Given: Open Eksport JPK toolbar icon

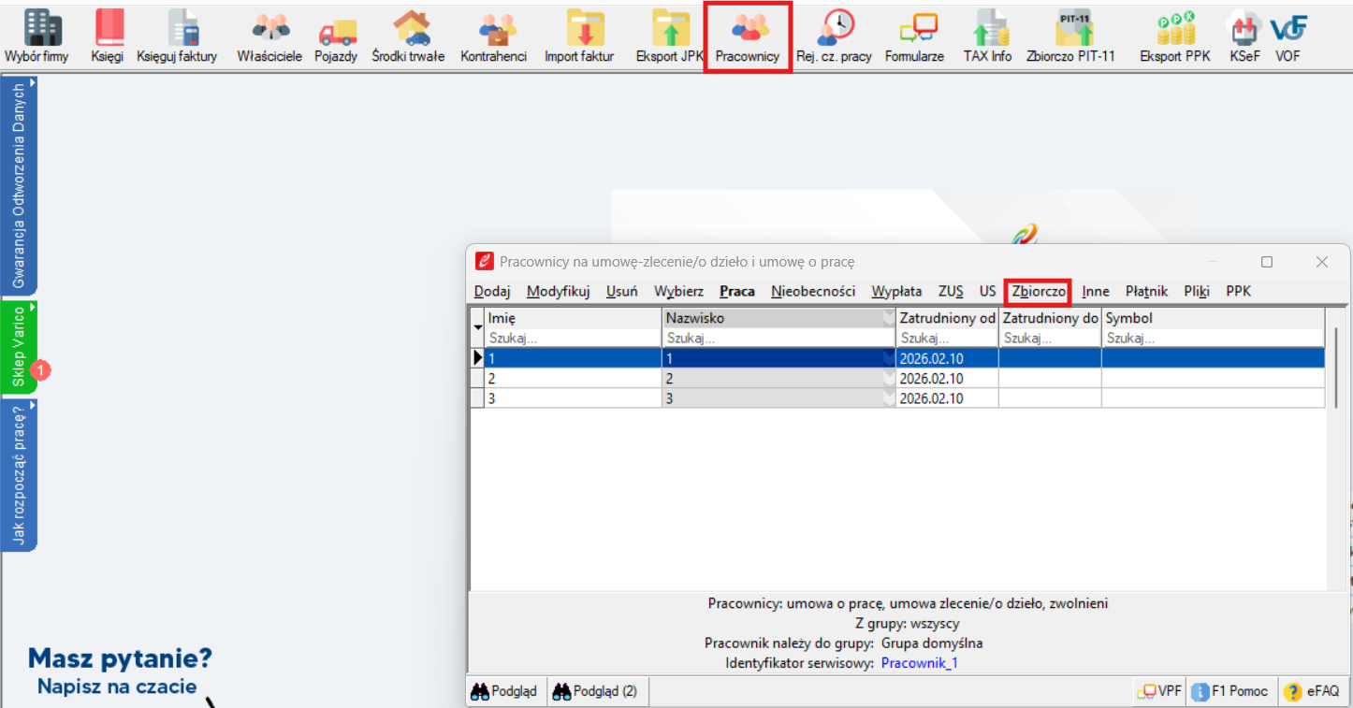Looking at the screenshot, I should tap(670, 36).
